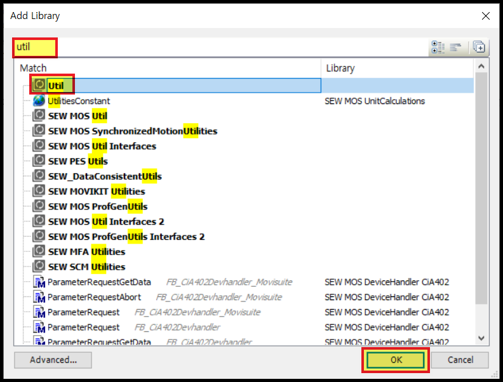The width and height of the screenshot is (503, 382).
Task: Select SEW MOS ProfGenUtils Interfaces 2 library
Action: [126, 237]
